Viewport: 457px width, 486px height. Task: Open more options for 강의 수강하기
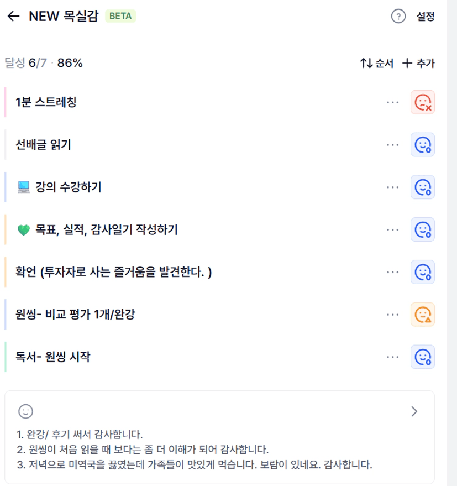[x=393, y=187]
